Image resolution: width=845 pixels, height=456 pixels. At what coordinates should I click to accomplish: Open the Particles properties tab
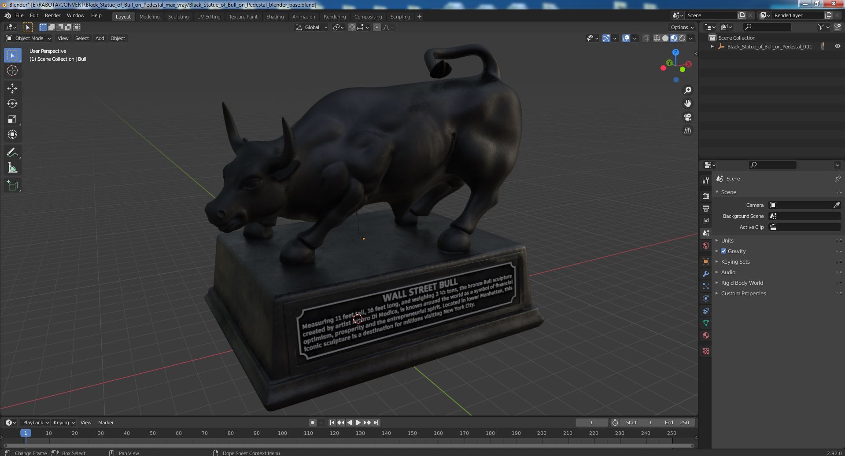click(706, 286)
